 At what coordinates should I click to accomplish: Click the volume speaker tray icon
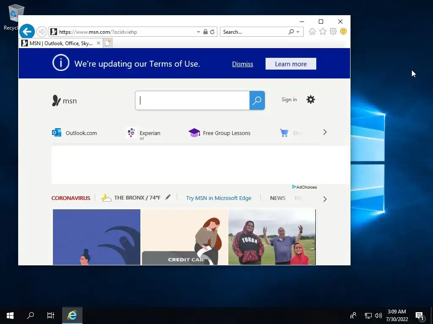click(x=378, y=316)
